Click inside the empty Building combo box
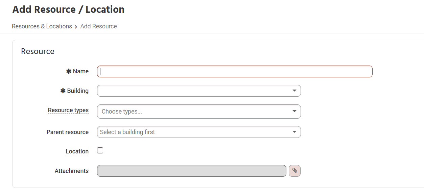The height and width of the screenshot is (196, 424). click(x=193, y=91)
